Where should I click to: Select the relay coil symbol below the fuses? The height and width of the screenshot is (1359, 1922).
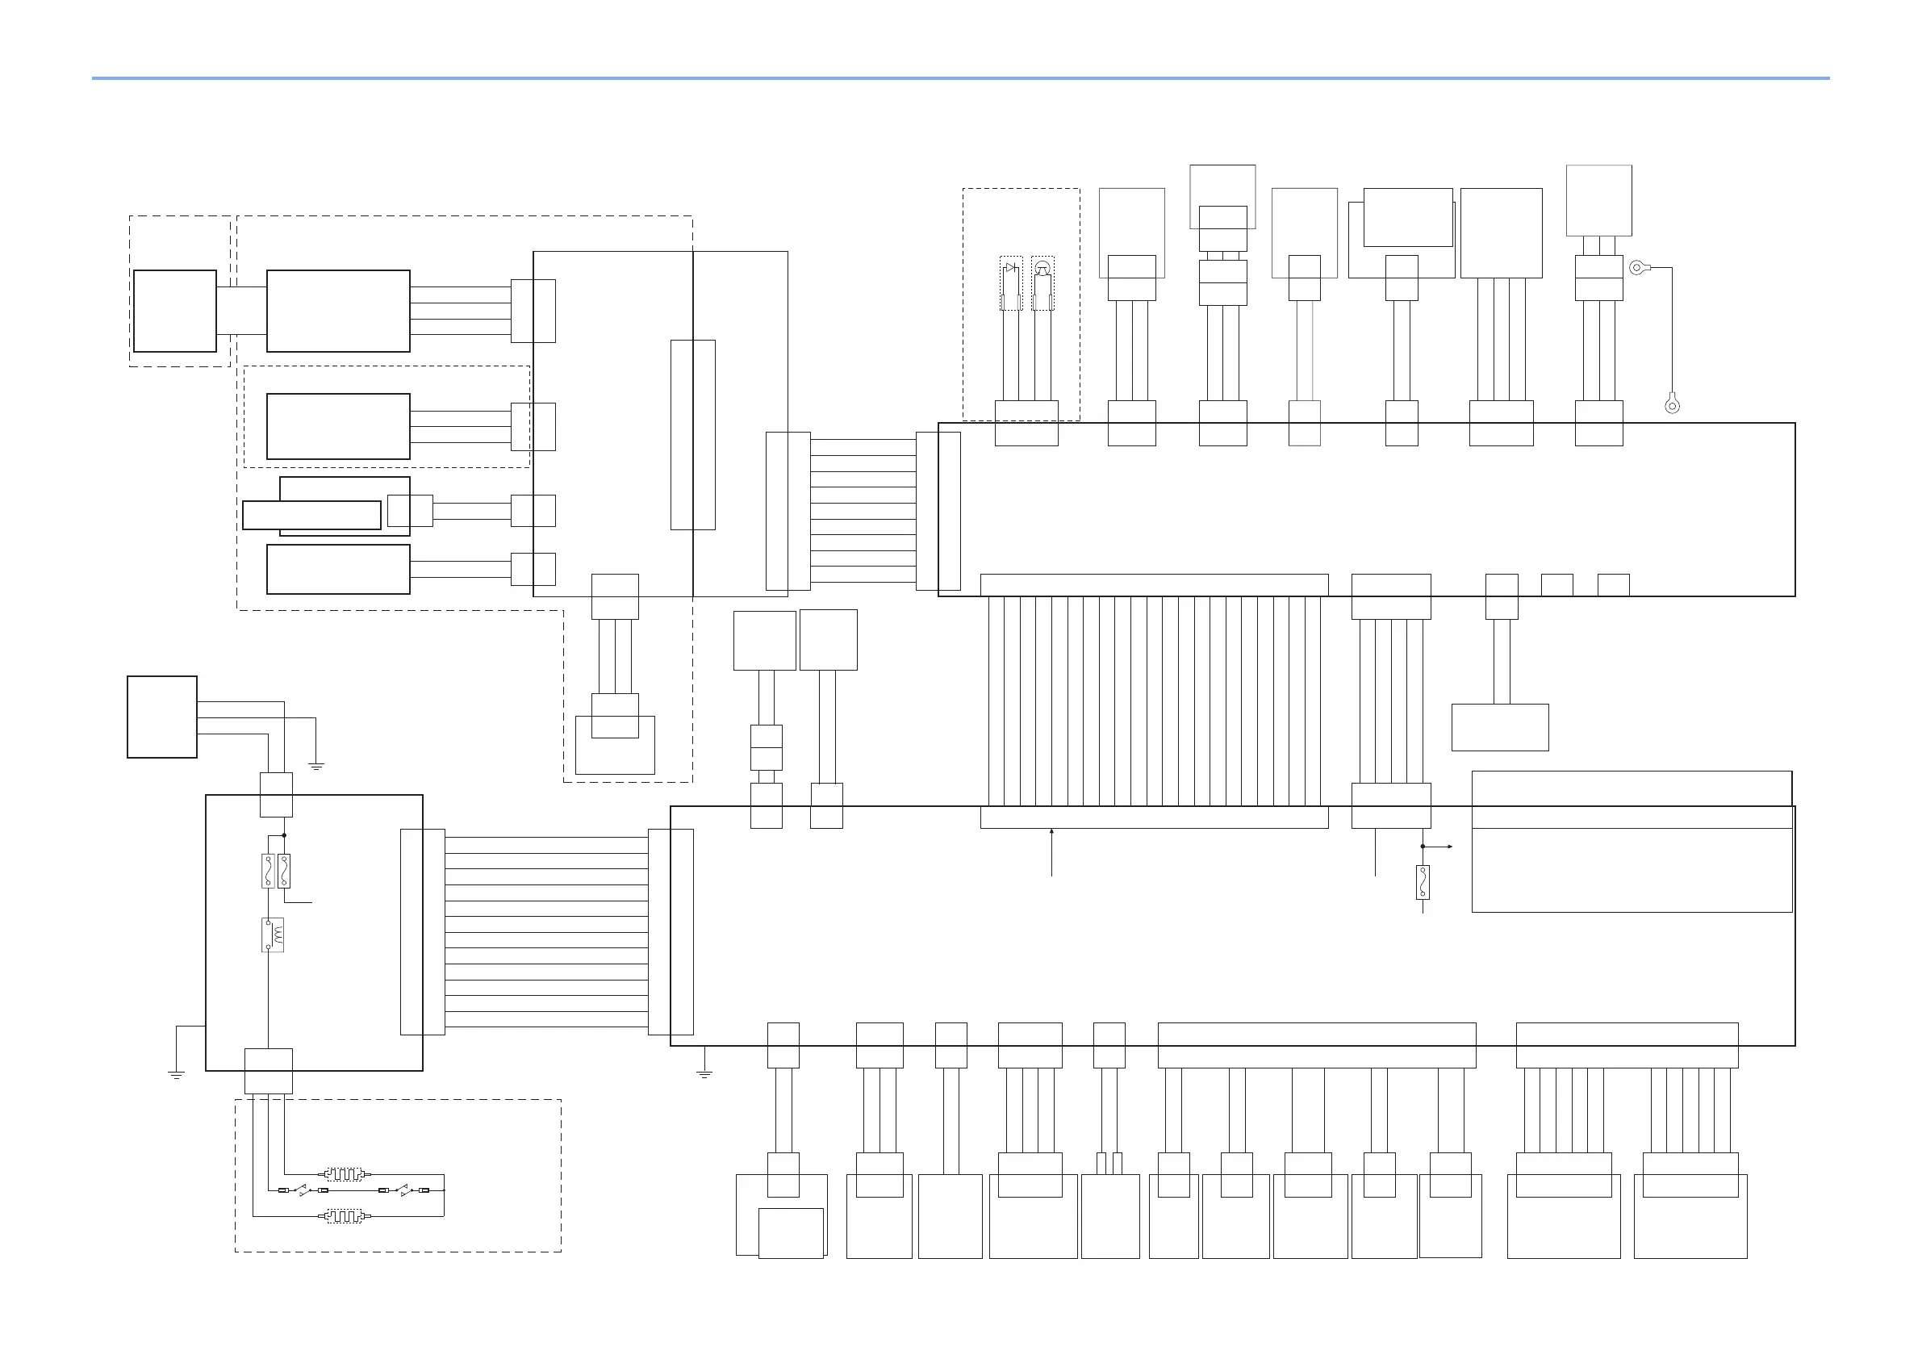[x=273, y=935]
